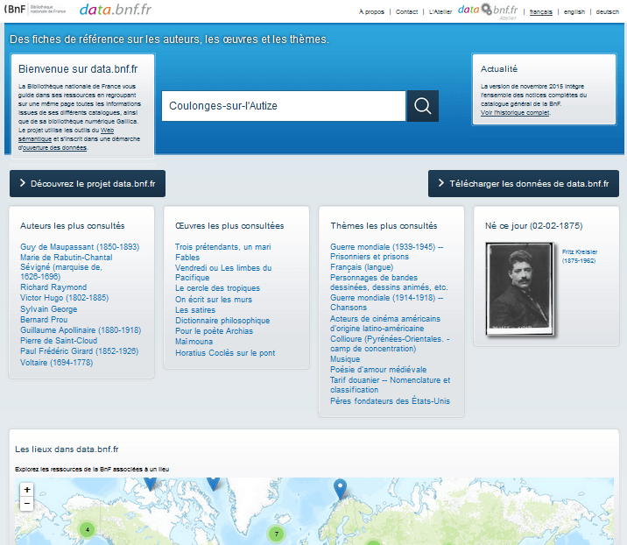Open the À propos page
The height and width of the screenshot is (545, 627).
click(x=371, y=12)
